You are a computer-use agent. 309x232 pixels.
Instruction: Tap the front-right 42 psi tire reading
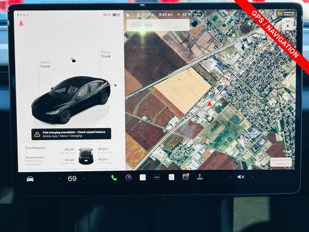[x=103, y=149]
